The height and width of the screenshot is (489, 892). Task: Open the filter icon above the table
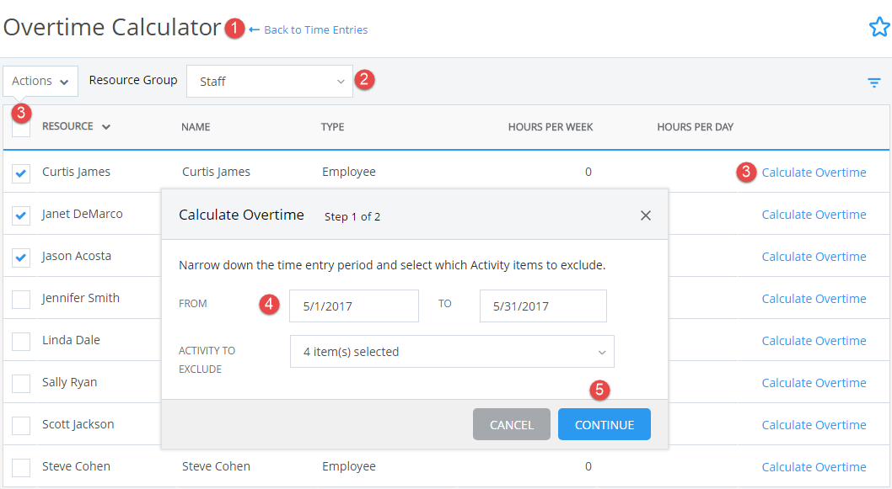tap(873, 82)
